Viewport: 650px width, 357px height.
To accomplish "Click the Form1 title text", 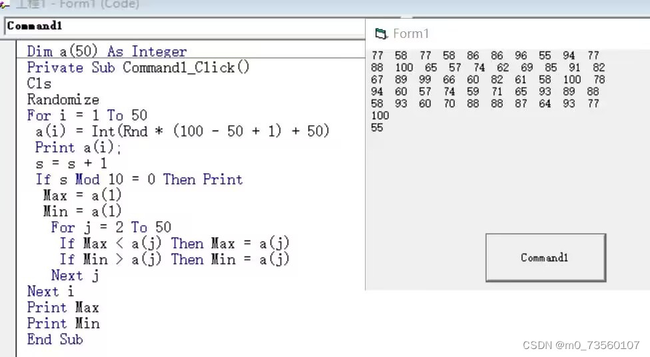I will (411, 33).
